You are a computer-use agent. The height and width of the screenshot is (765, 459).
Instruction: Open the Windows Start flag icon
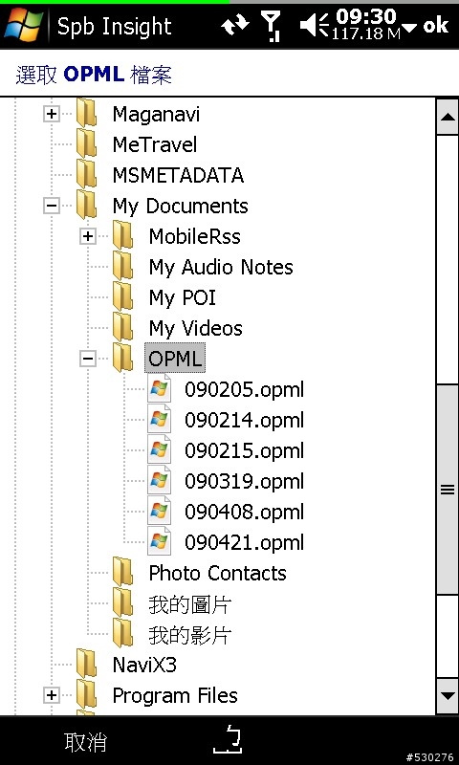(23, 26)
